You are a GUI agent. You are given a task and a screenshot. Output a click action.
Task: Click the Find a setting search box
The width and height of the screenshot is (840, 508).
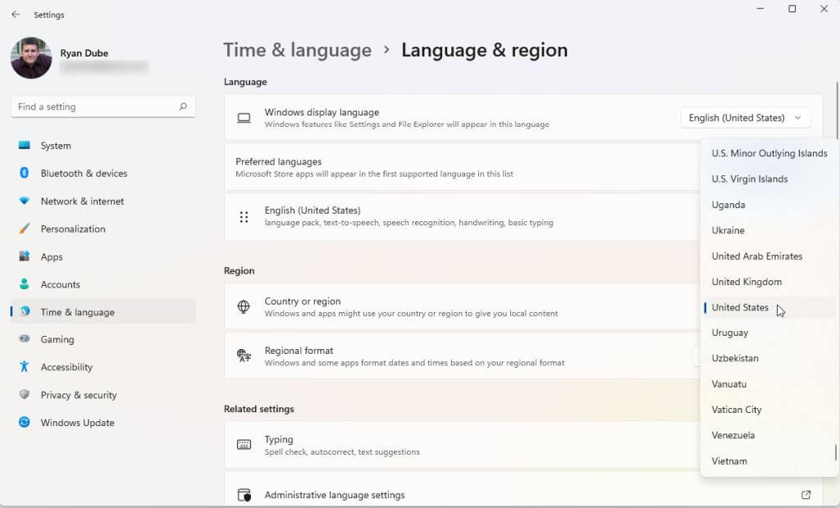(94, 107)
